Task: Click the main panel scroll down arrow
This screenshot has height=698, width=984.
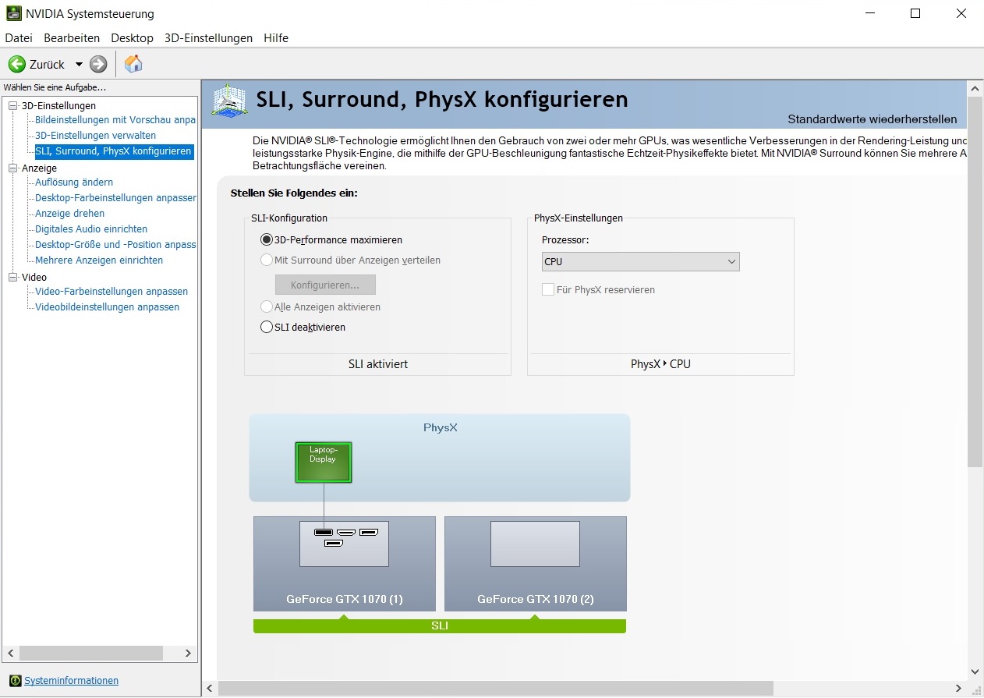Action: [x=975, y=671]
